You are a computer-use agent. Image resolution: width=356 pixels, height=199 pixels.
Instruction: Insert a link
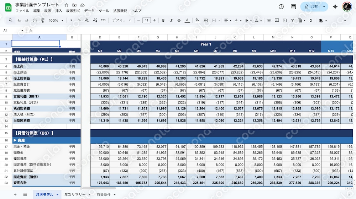click(269, 20)
